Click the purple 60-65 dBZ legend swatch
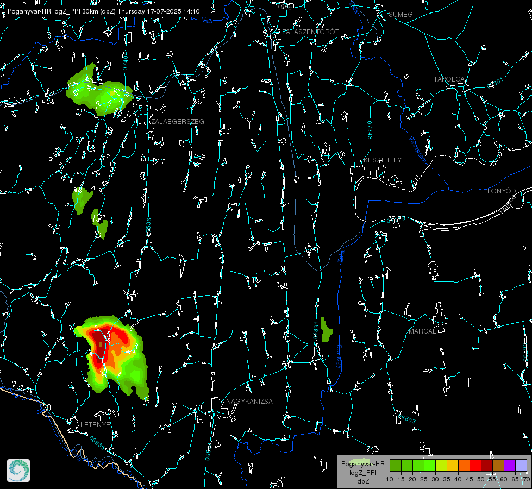The height and width of the screenshot is (489, 532). coord(510,465)
